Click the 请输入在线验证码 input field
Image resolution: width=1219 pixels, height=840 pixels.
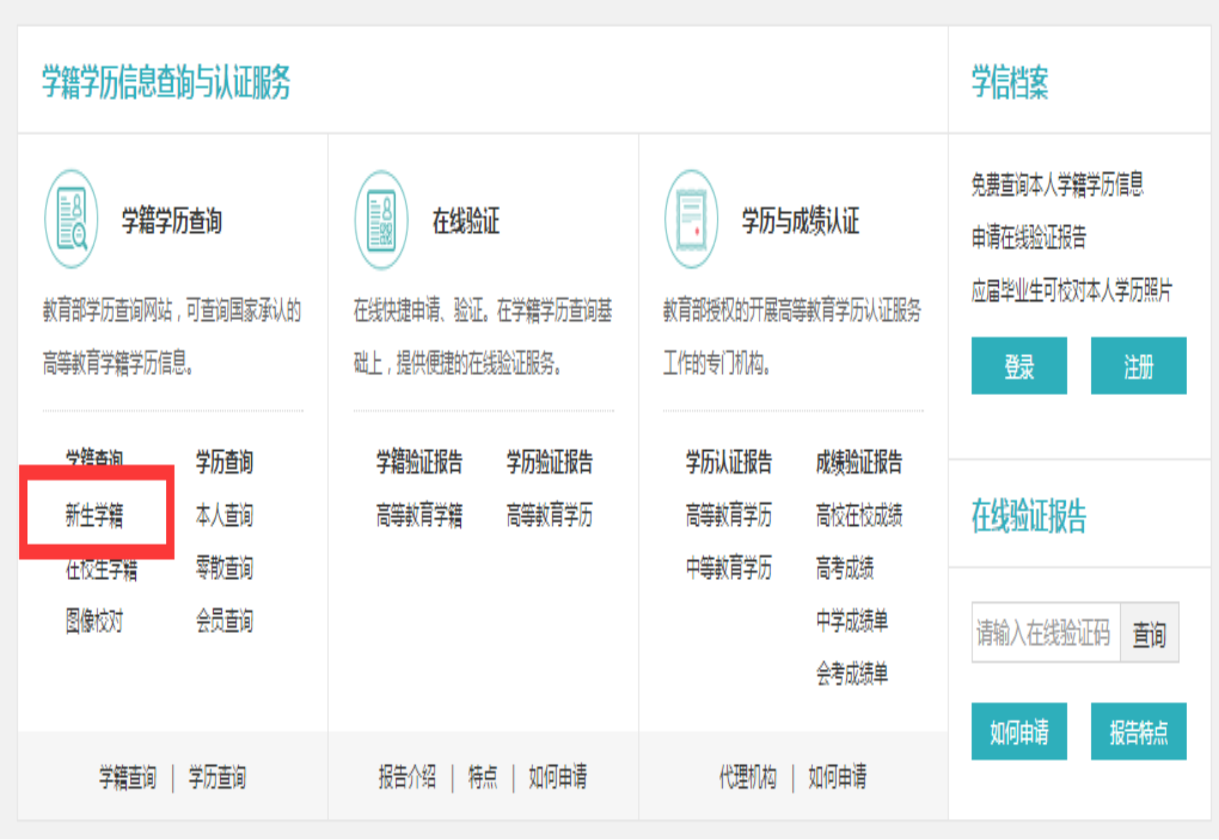[1045, 632]
